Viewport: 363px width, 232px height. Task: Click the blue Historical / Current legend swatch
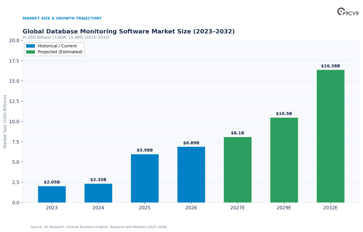pyautogui.click(x=30, y=46)
